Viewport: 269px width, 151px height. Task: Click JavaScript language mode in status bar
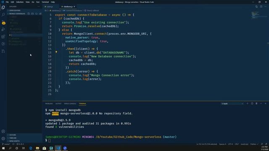tap(244, 144)
